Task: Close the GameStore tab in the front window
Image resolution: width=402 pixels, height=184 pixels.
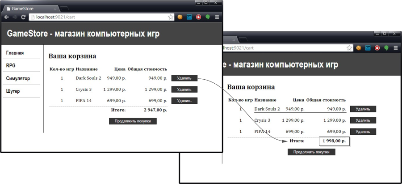Action: (55, 9)
